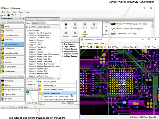
Task: Pin the Screen Explorer panel
Action: click(21, 19)
